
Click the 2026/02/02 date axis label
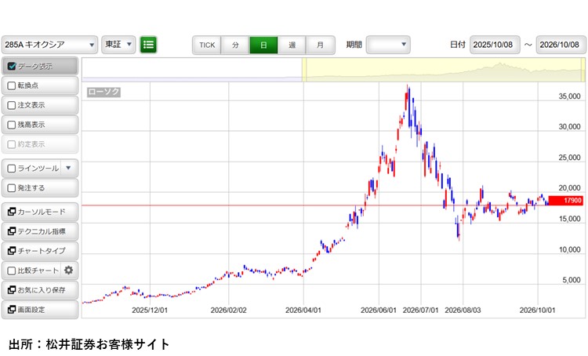pos(229,311)
